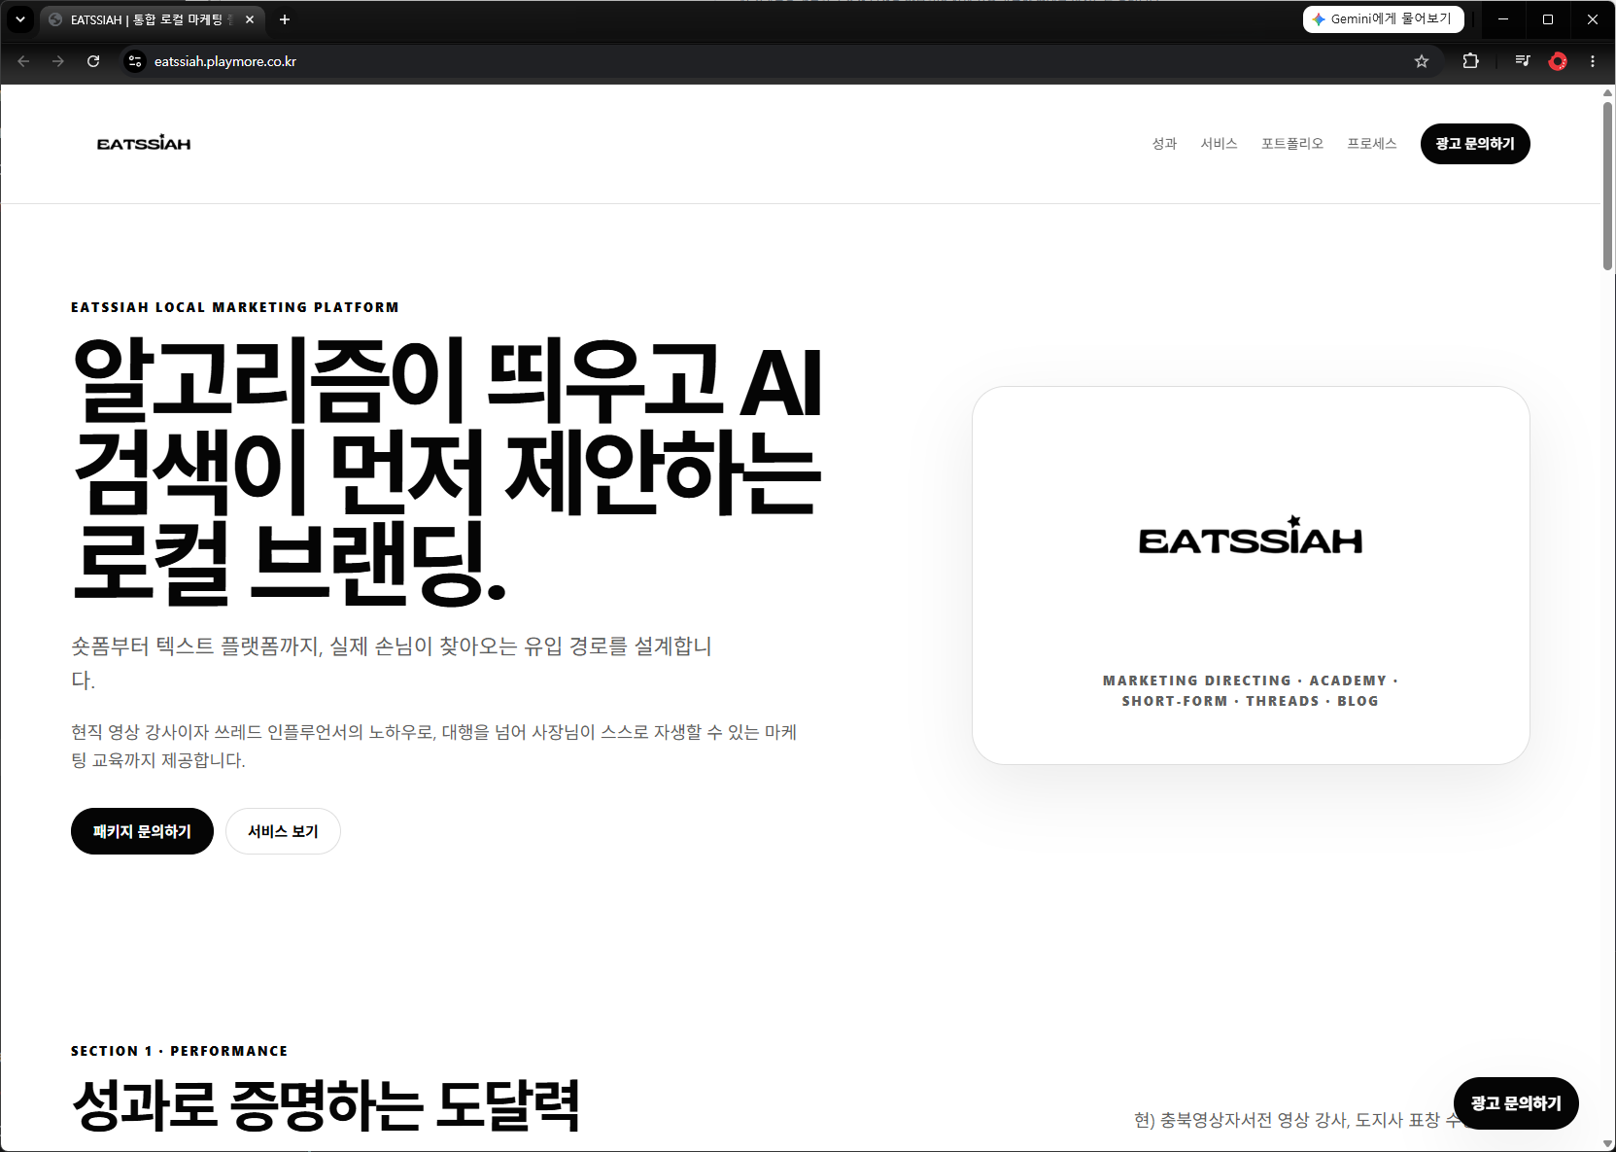
Task: Click the scrollbar up arrow
Action: (x=1607, y=92)
